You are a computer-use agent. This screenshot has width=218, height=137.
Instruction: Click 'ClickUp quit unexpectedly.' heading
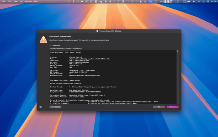(60, 37)
